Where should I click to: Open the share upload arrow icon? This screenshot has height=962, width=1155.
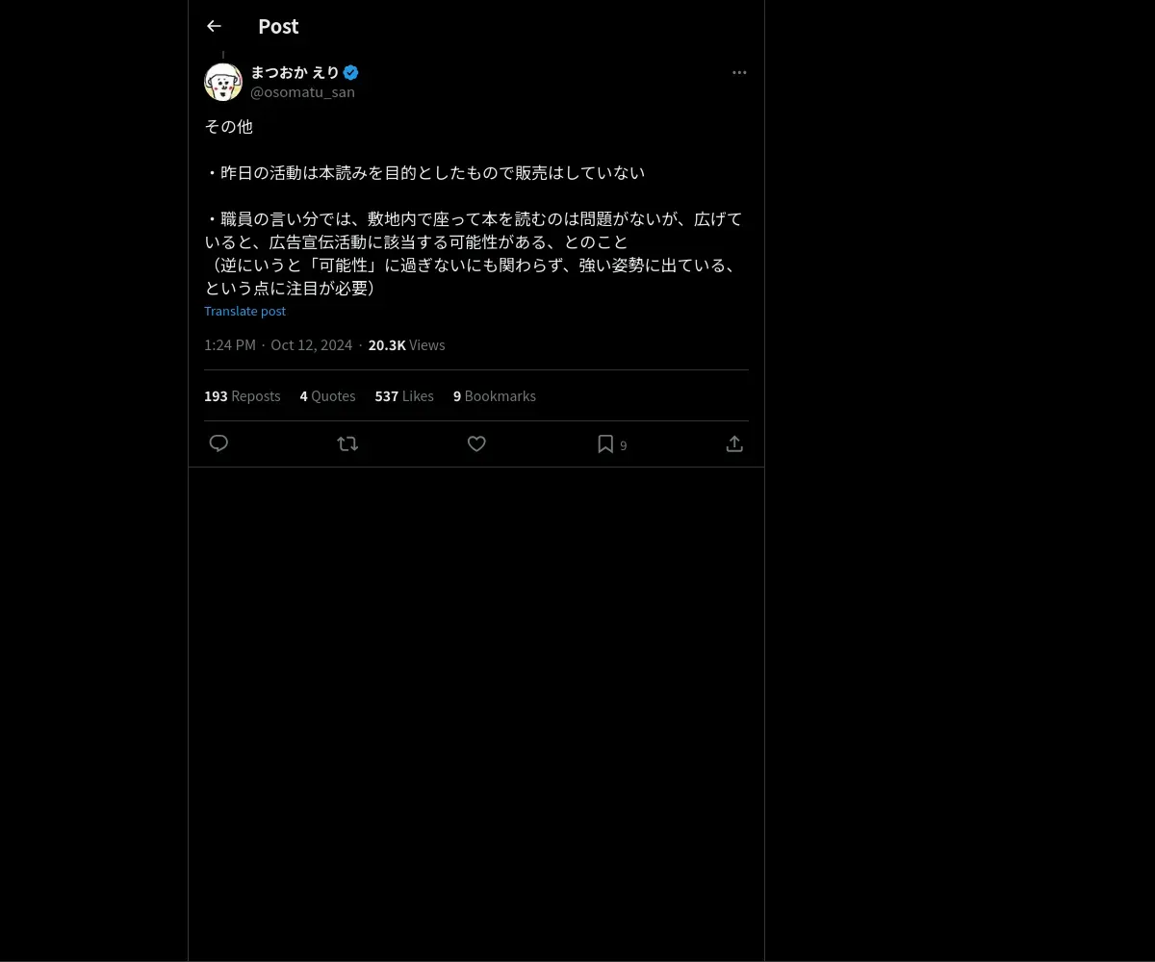pyautogui.click(x=734, y=443)
